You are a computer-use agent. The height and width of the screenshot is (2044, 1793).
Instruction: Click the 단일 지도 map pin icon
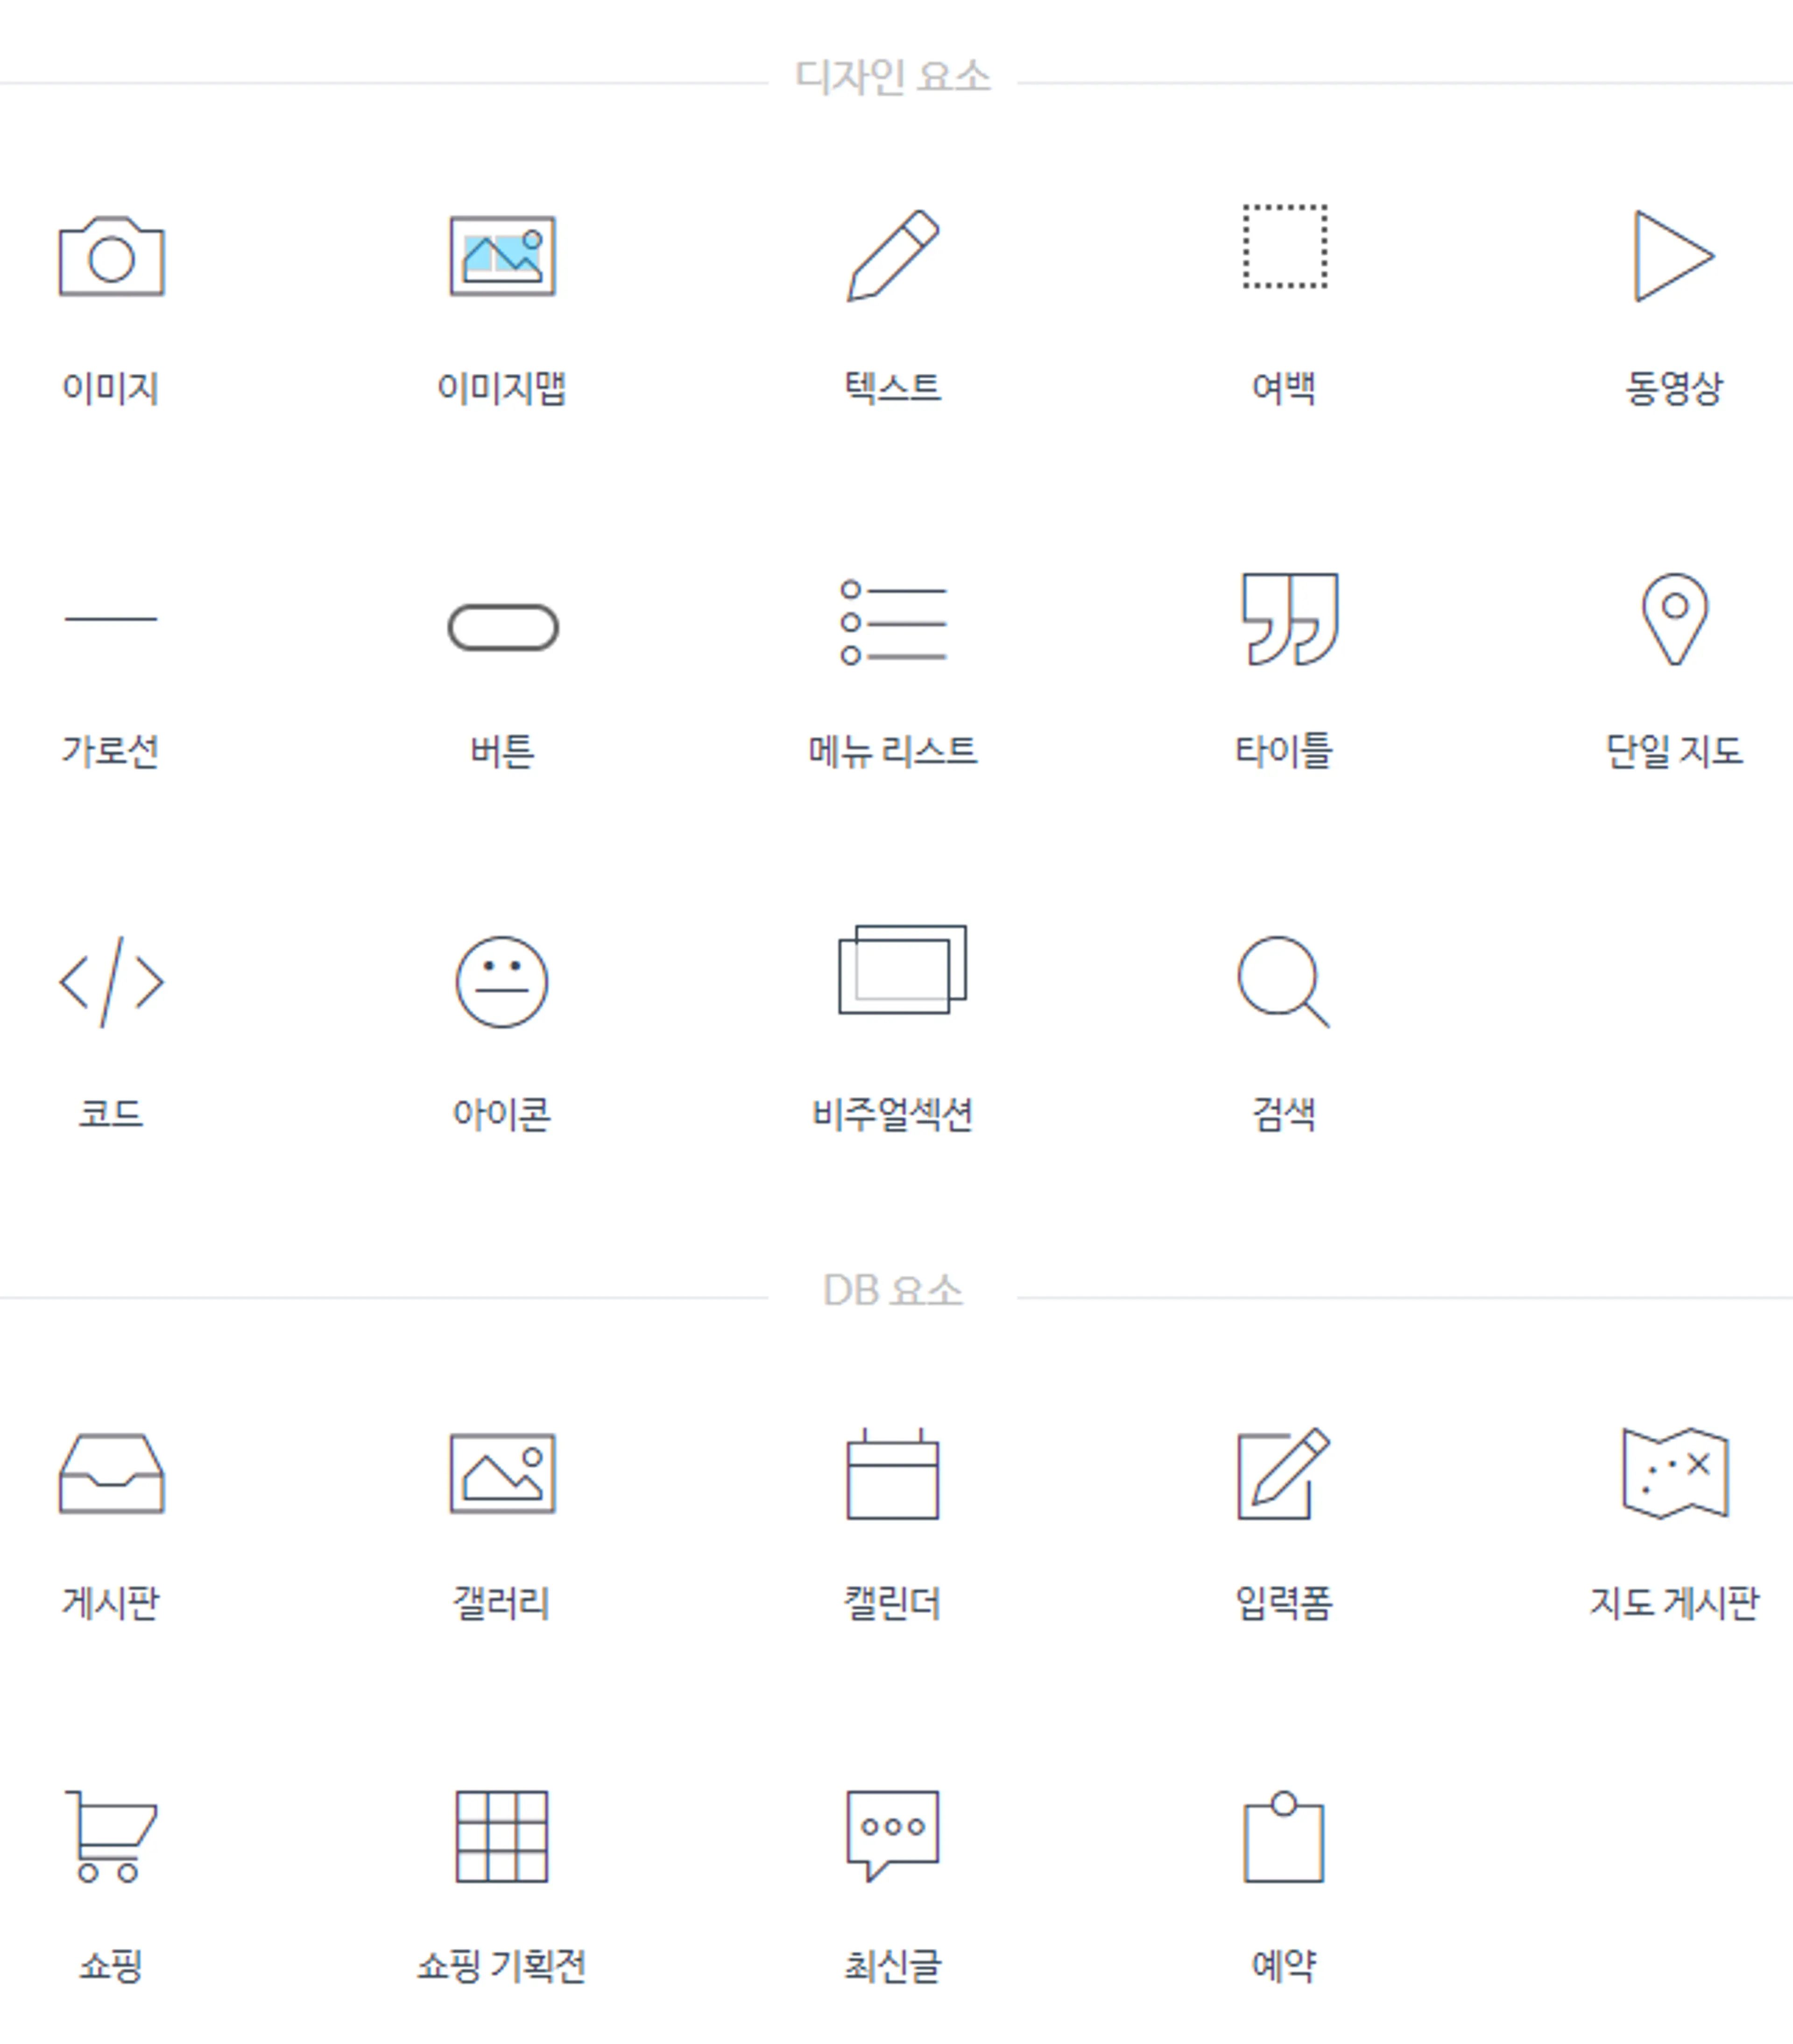pyautogui.click(x=1675, y=619)
